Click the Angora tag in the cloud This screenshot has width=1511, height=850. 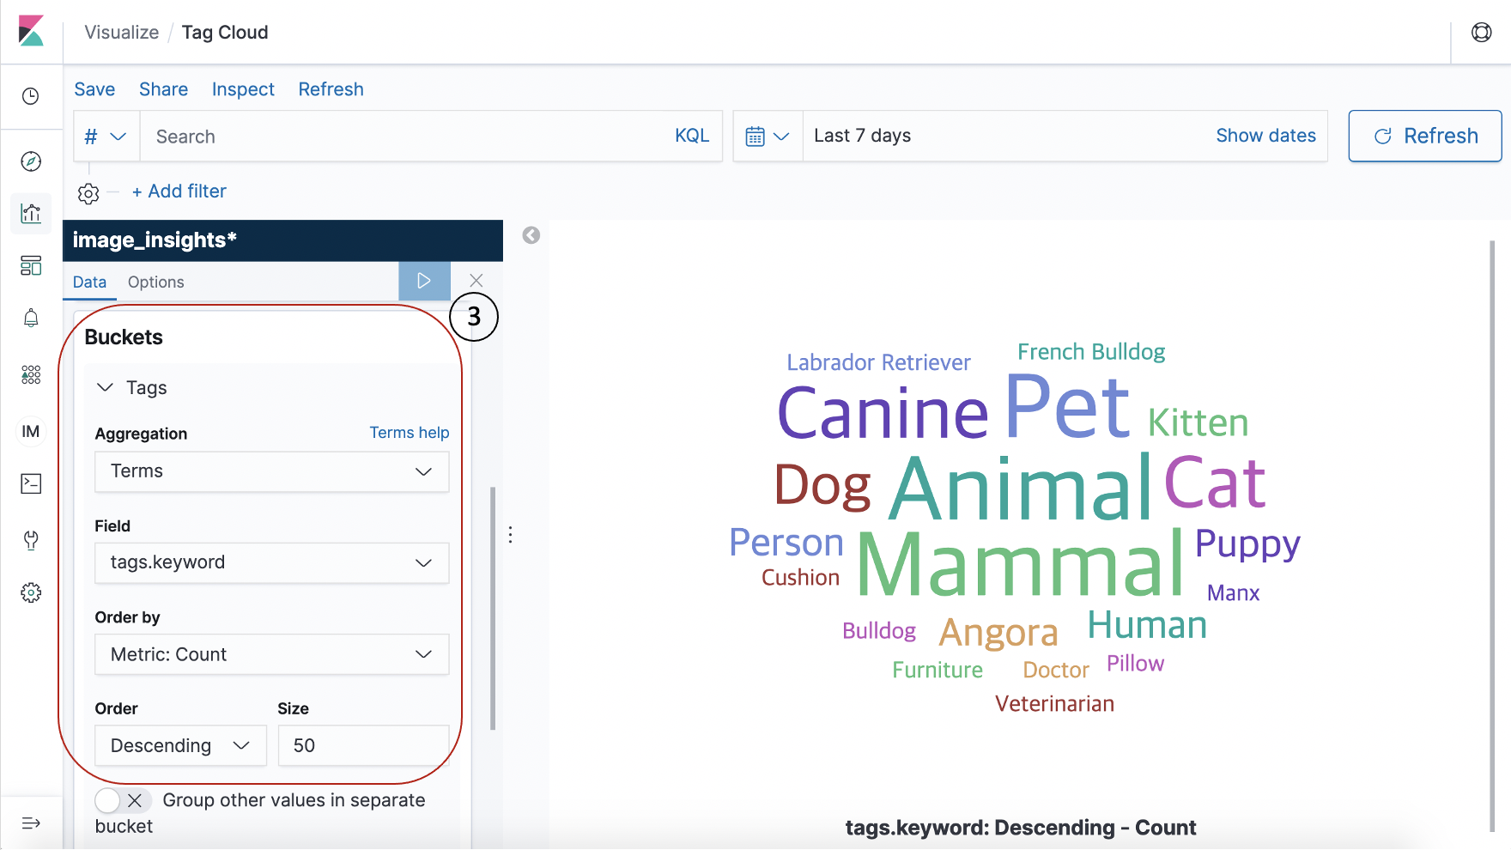(998, 633)
